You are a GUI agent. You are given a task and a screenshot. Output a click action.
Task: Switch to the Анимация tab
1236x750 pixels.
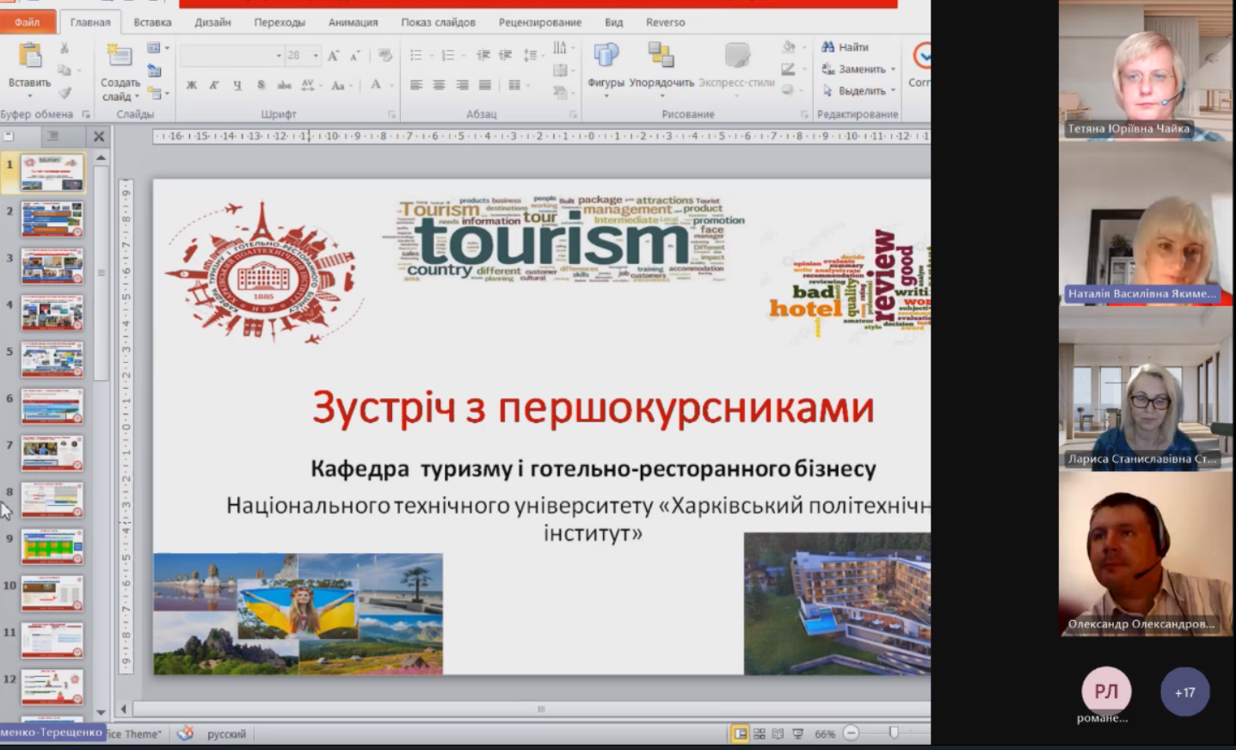coord(353,22)
